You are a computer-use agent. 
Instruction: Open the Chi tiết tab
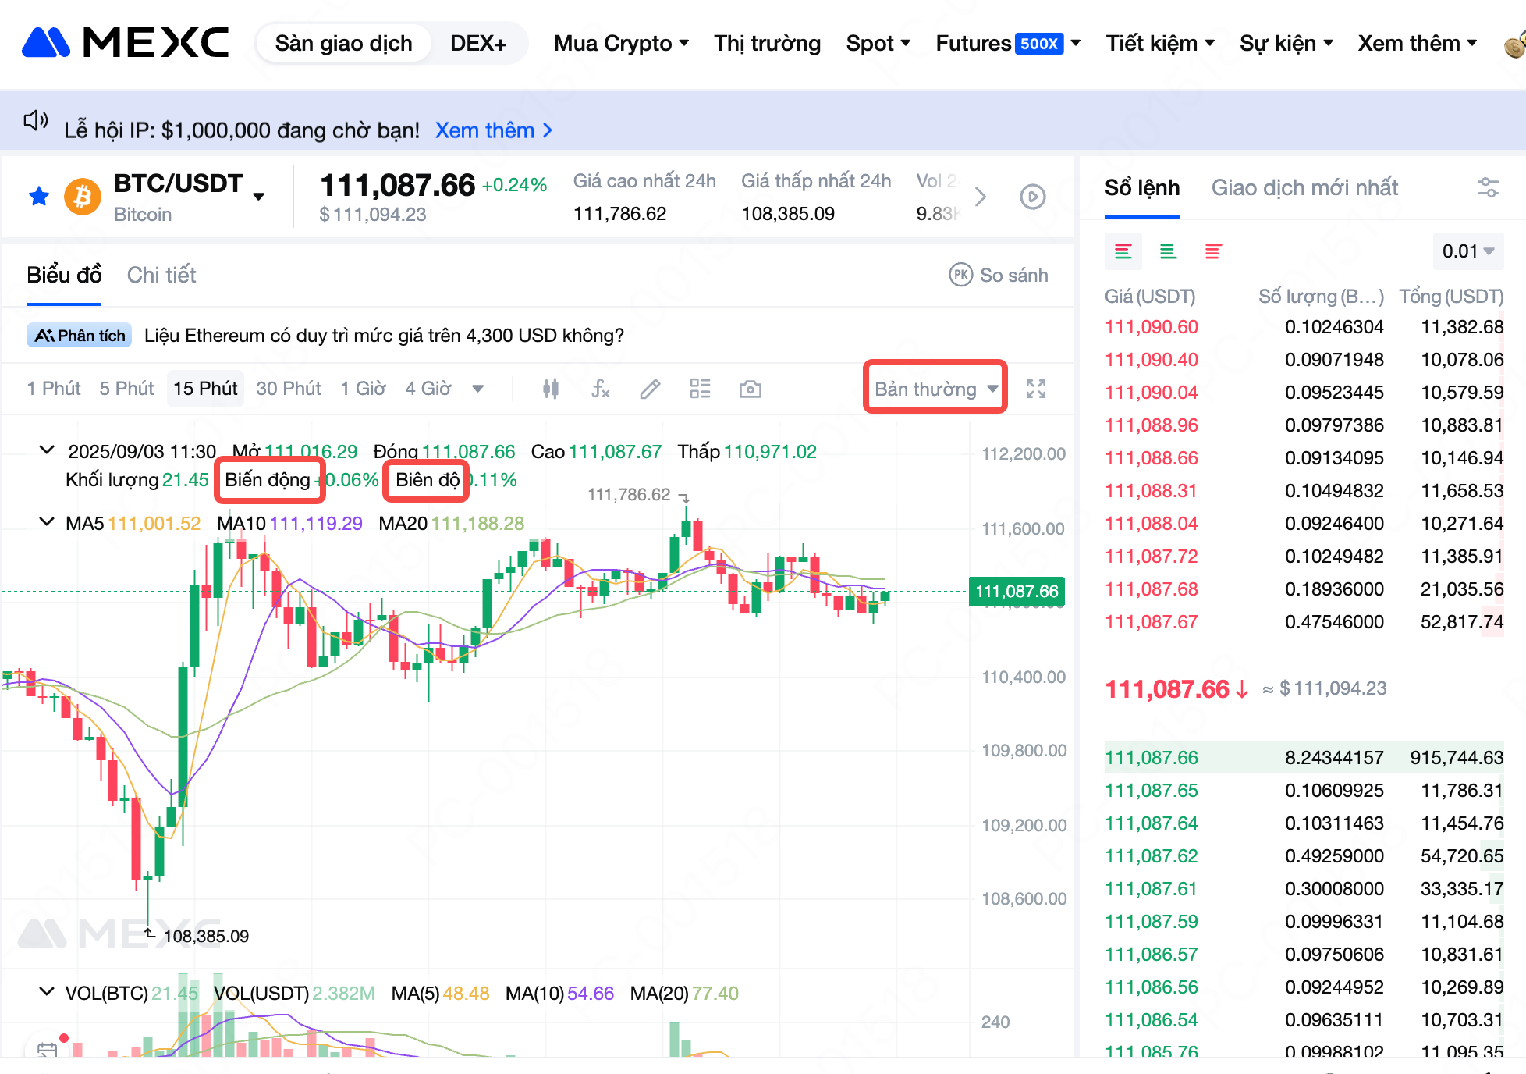(x=161, y=275)
